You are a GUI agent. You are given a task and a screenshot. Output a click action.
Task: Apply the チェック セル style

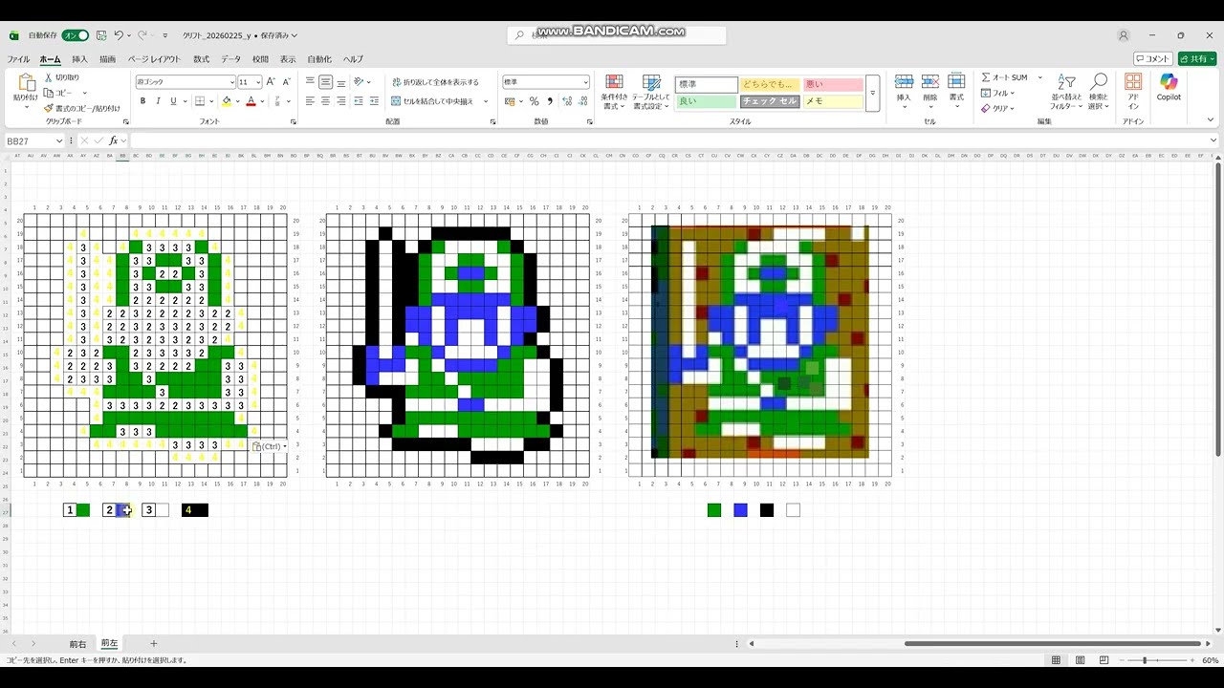point(770,101)
